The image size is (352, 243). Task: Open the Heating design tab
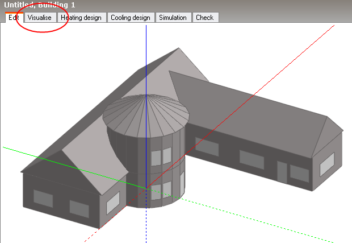click(x=81, y=18)
